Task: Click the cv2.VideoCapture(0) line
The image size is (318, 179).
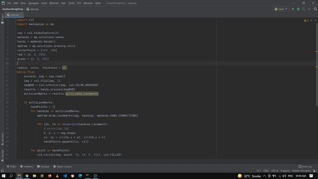Action: coord(38,33)
